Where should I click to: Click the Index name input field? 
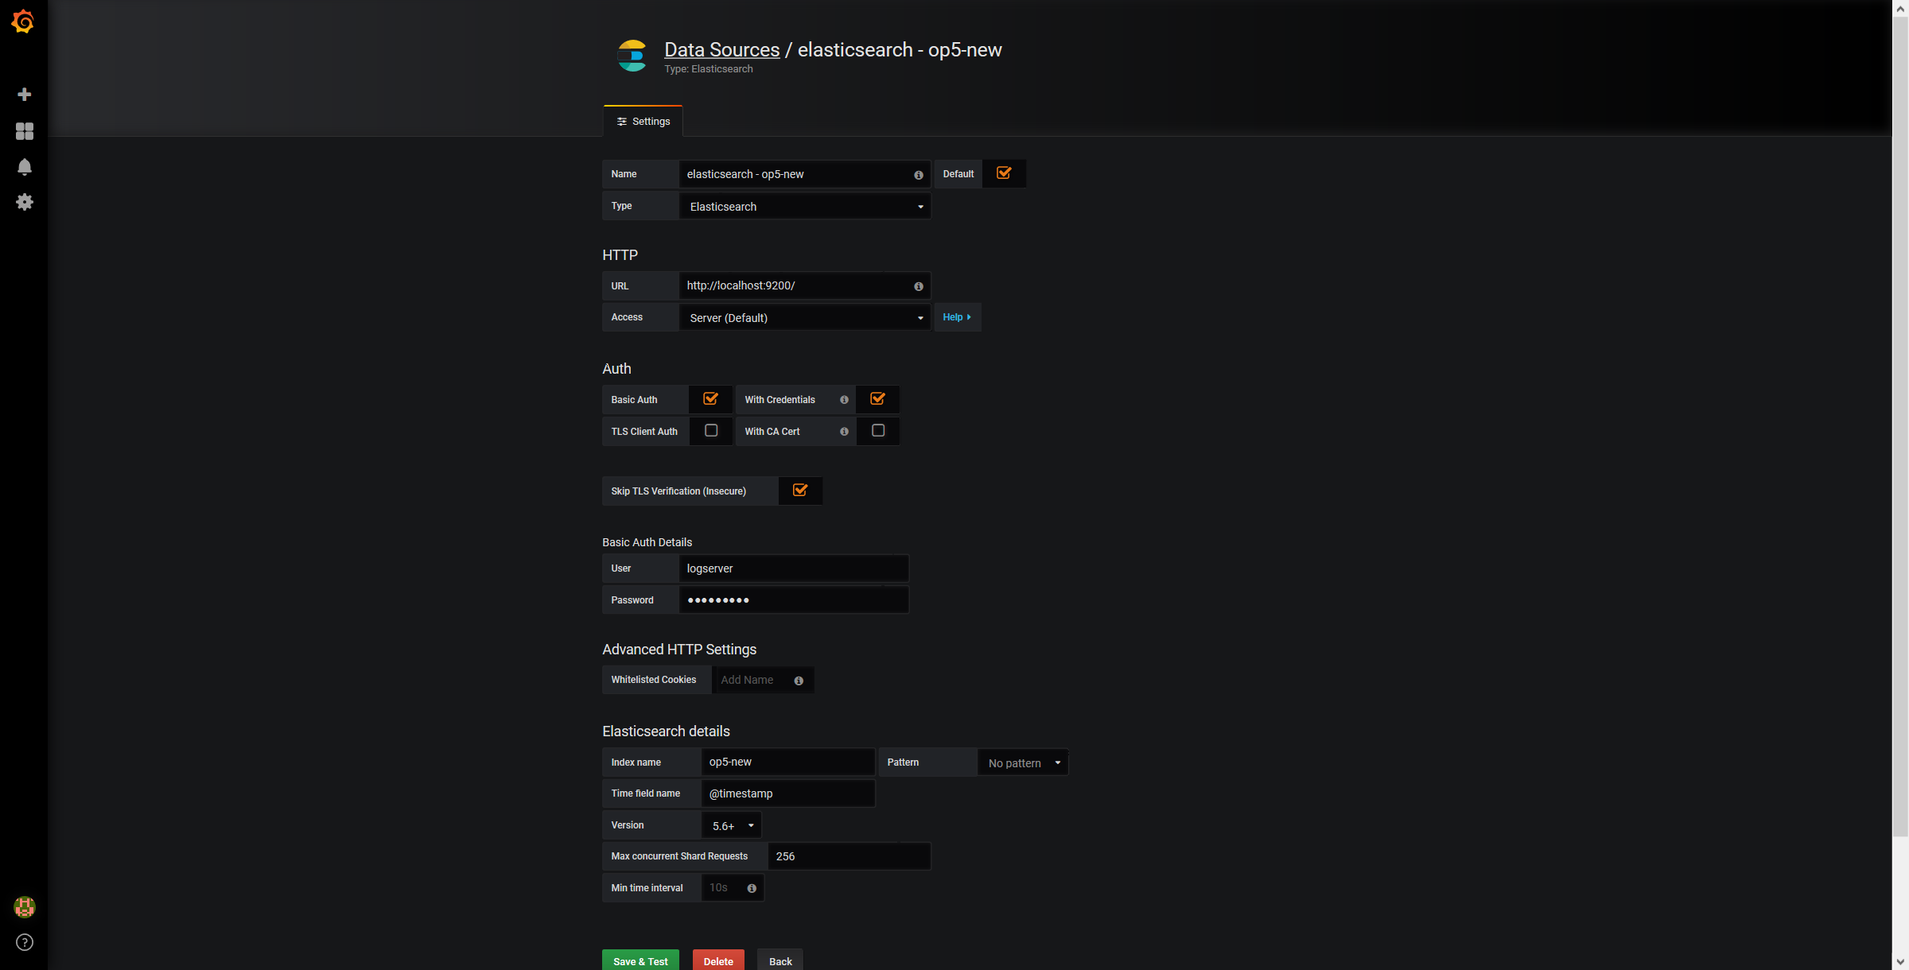click(x=788, y=762)
